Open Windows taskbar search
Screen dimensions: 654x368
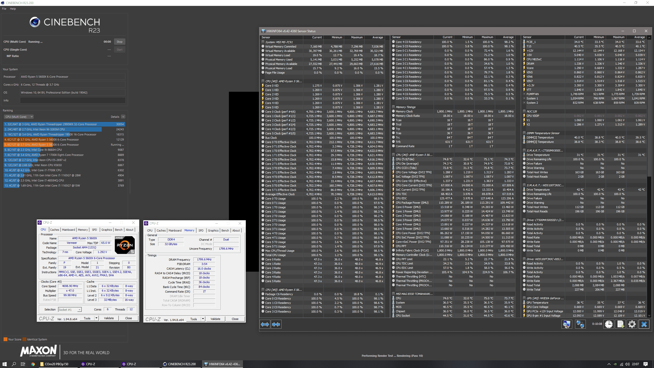click(x=14, y=364)
